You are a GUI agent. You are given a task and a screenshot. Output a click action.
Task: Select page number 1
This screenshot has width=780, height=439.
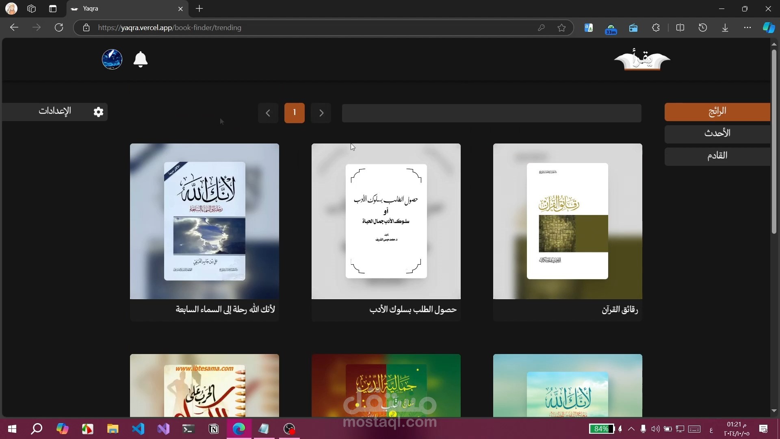click(295, 113)
